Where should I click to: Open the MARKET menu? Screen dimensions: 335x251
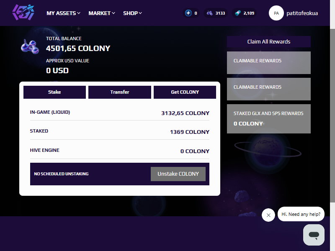click(102, 13)
